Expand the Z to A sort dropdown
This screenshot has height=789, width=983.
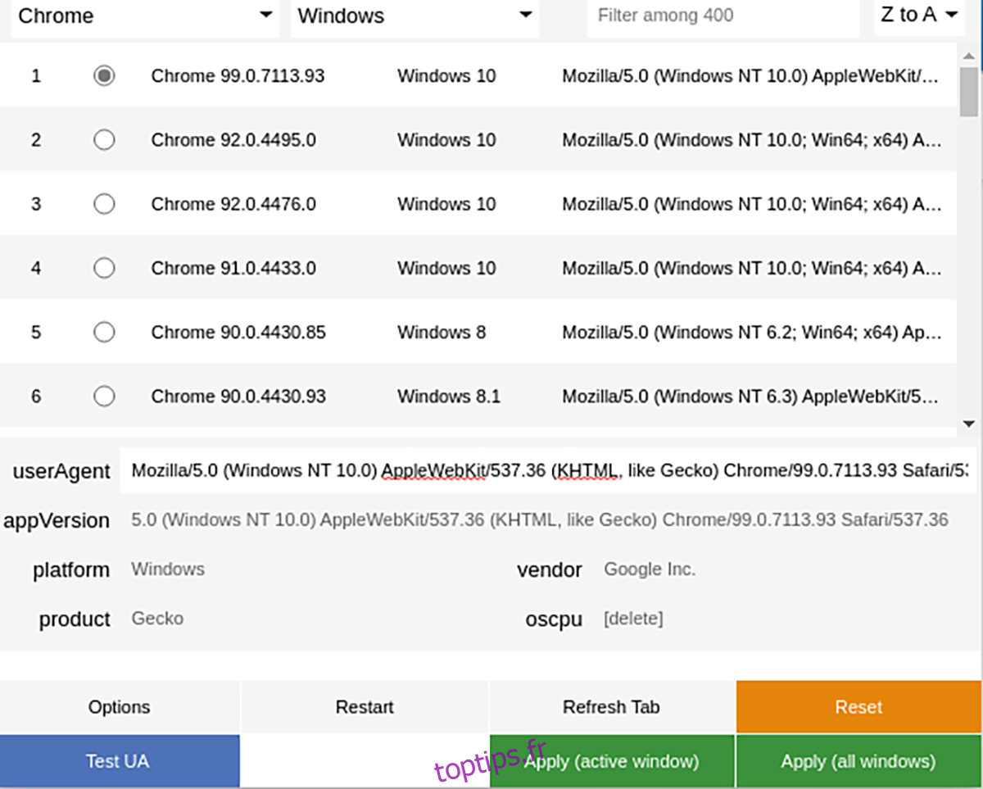pos(919,15)
